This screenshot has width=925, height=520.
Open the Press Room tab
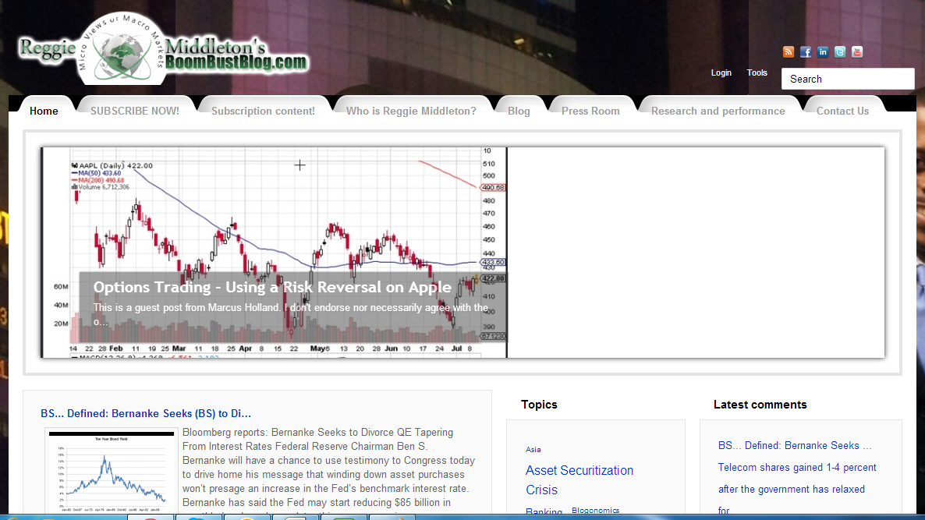coord(590,111)
